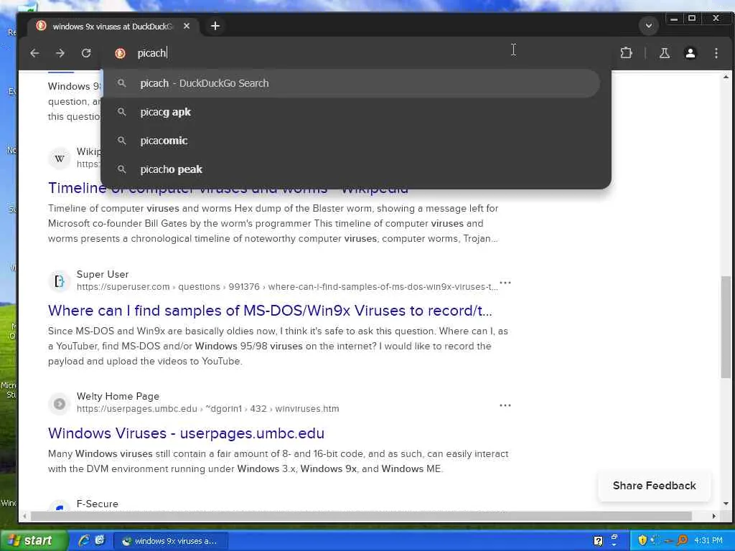Click the Wikipedia W site icon
The width and height of the screenshot is (735, 551).
[x=60, y=159]
